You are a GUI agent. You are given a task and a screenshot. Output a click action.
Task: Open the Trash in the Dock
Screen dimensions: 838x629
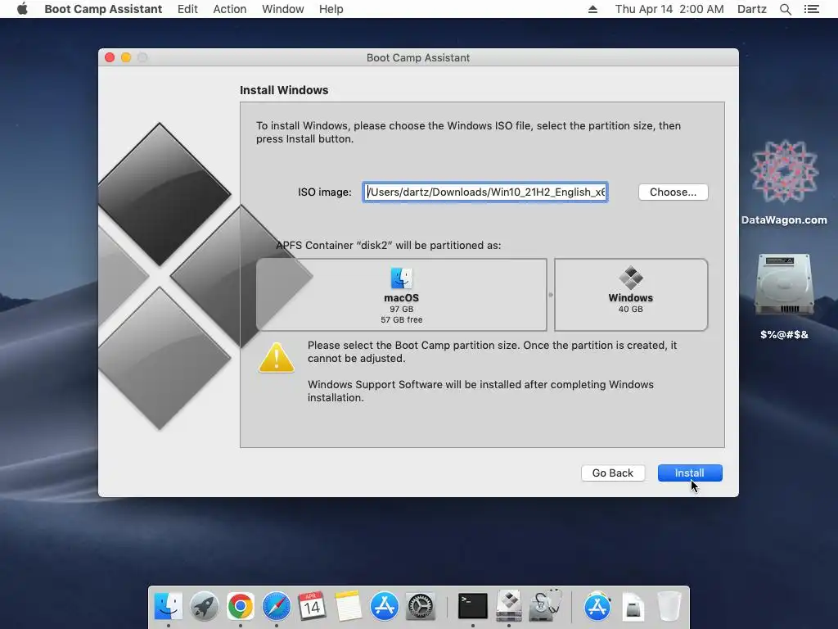tap(669, 607)
